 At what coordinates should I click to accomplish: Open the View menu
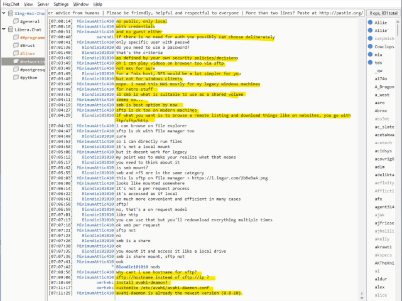coord(28,4)
